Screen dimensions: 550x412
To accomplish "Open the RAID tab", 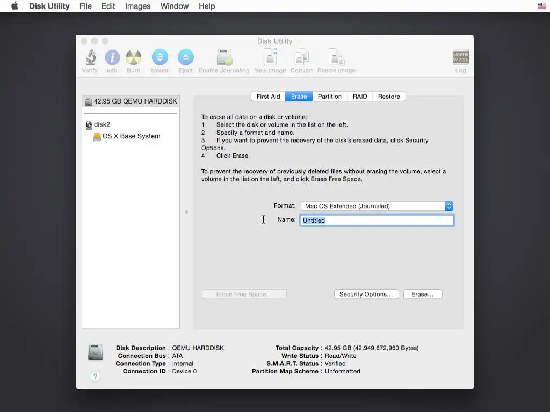I will pos(360,97).
